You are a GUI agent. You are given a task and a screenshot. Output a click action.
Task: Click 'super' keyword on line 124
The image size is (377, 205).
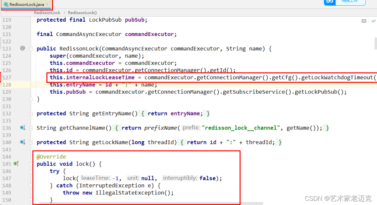click(58, 56)
